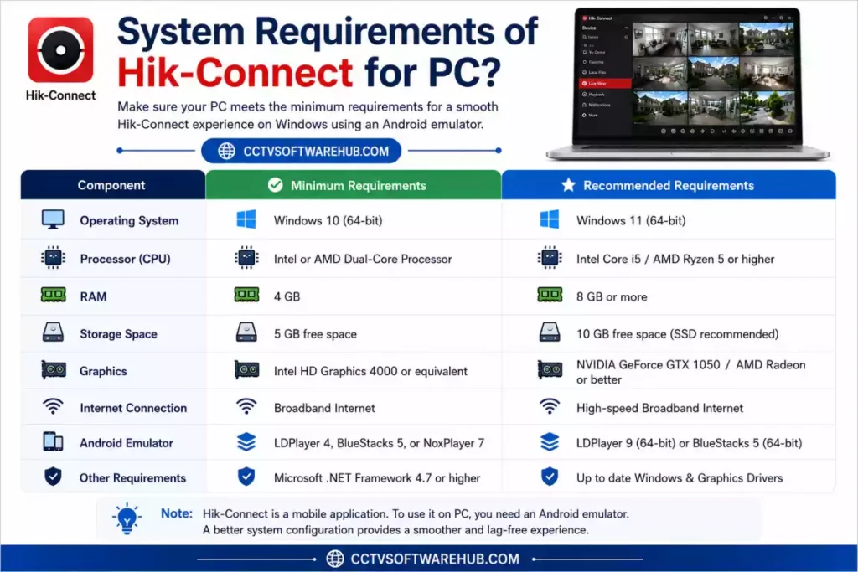Click the monitor icon beside Operating System
The width and height of the screenshot is (858, 572).
(x=53, y=219)
